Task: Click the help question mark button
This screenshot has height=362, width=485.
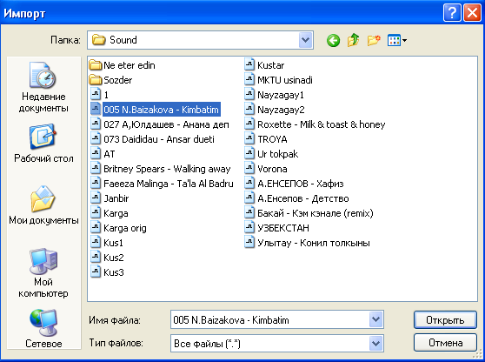Action: (452, 13)
